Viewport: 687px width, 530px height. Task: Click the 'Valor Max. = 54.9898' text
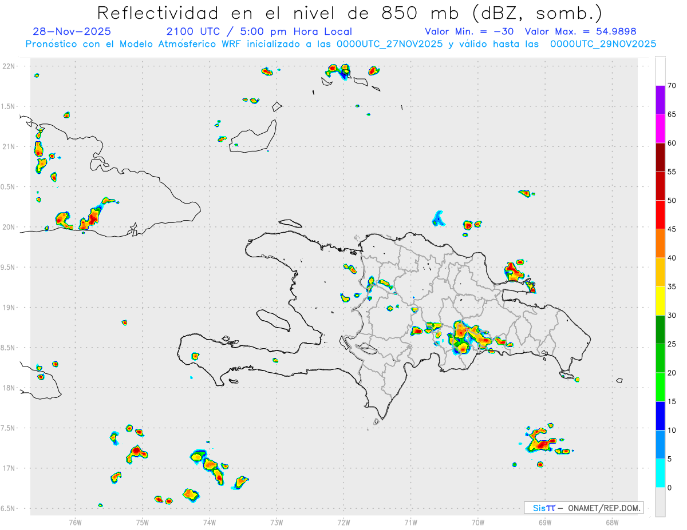click(581, 31)
